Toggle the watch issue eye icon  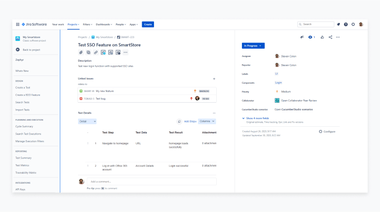click(x=310, y=37)
